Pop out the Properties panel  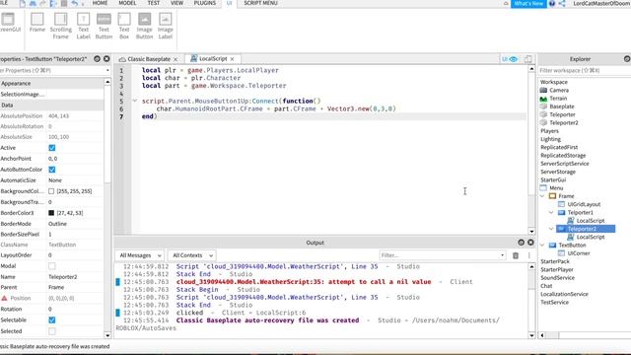tap(97, 59)
